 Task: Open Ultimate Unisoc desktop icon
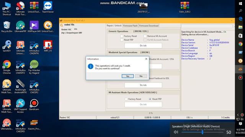click(x=20, y=48)
